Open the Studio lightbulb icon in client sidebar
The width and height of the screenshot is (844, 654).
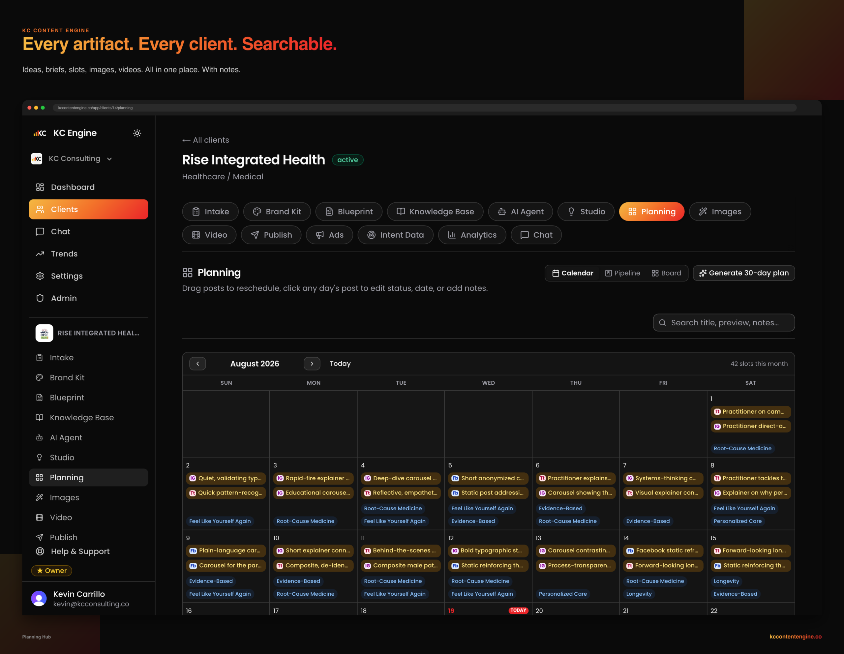point(40,458)
